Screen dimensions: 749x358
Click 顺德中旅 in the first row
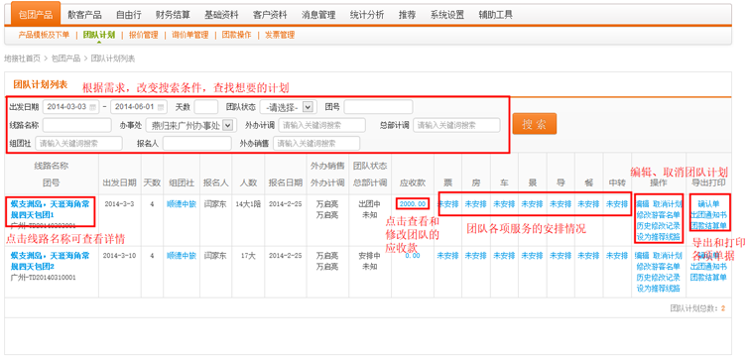click(x=182, y=204)
